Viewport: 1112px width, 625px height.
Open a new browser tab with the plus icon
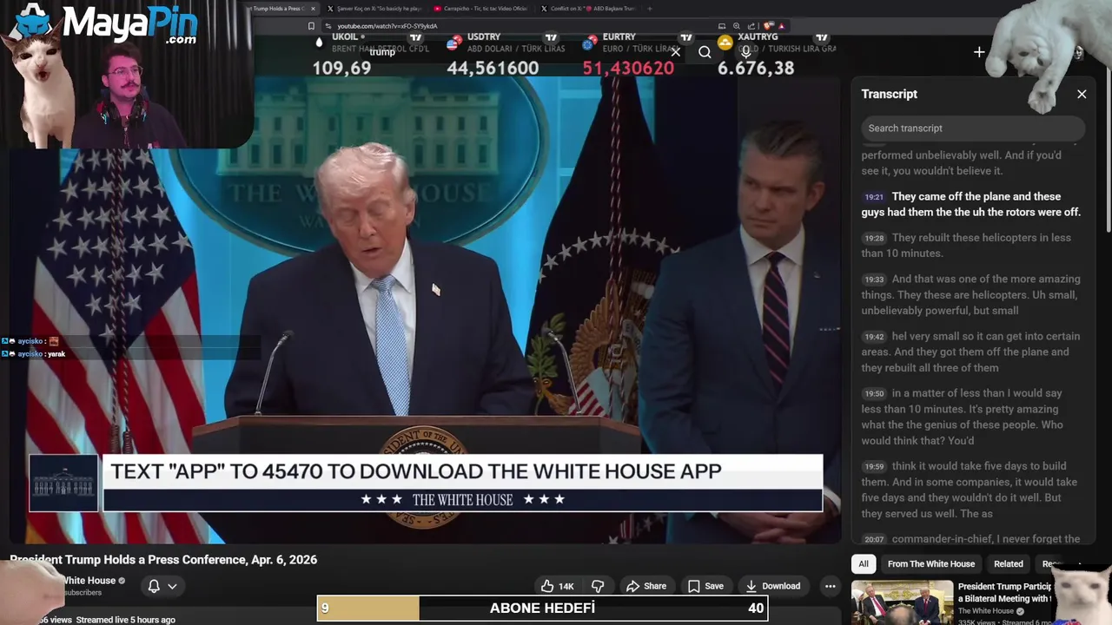tap(649, 9)
